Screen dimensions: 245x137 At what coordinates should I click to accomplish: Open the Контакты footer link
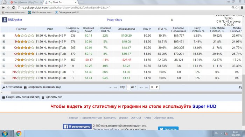click(110, 118)
